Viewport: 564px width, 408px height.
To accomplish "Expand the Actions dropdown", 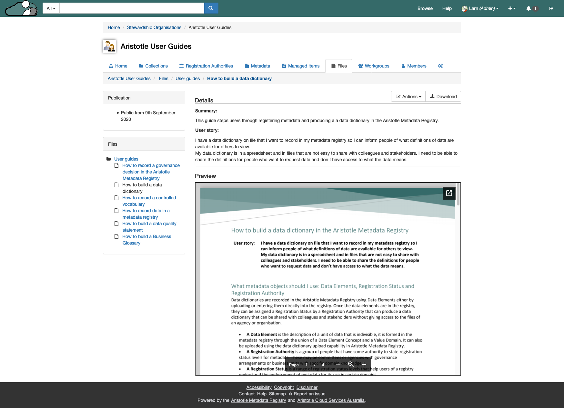I will coord(408,97).
